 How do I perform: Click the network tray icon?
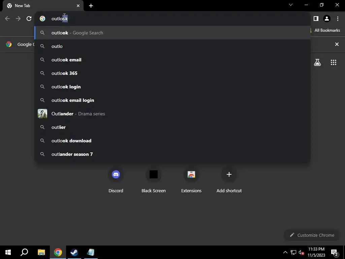click(x=293, y=252)
